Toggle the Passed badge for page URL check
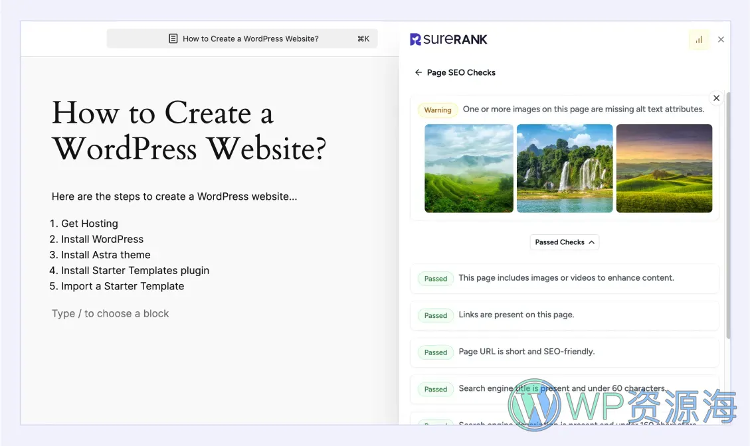Viewport: 750px width, 446px height. (435, 352)
